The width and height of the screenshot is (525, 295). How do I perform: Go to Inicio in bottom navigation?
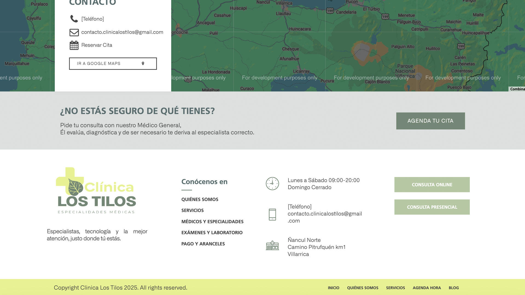coord(333,288)
